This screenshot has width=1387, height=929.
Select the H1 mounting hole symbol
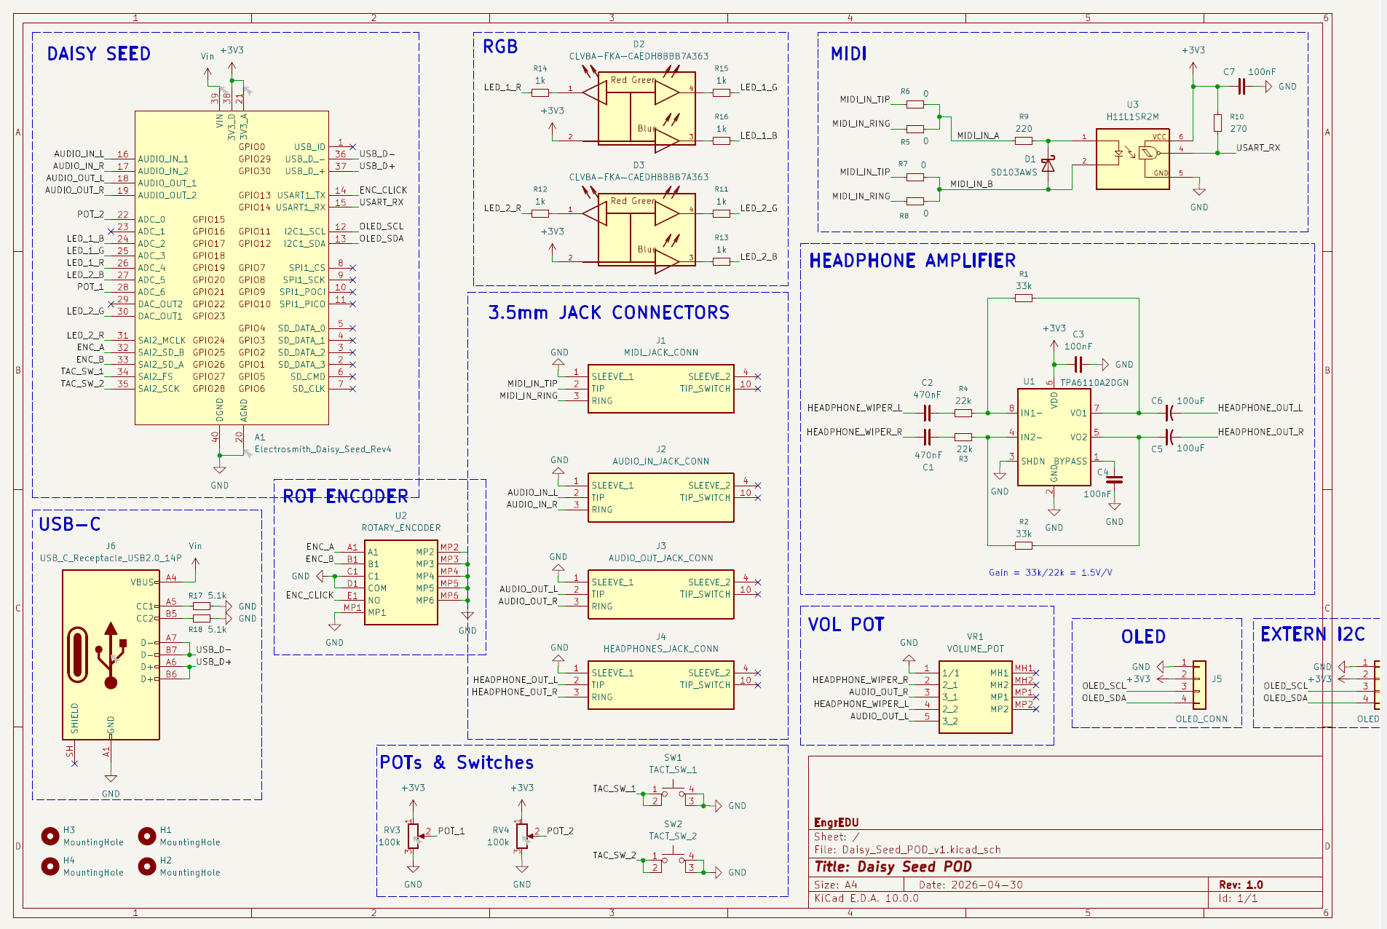click(147, 836)
